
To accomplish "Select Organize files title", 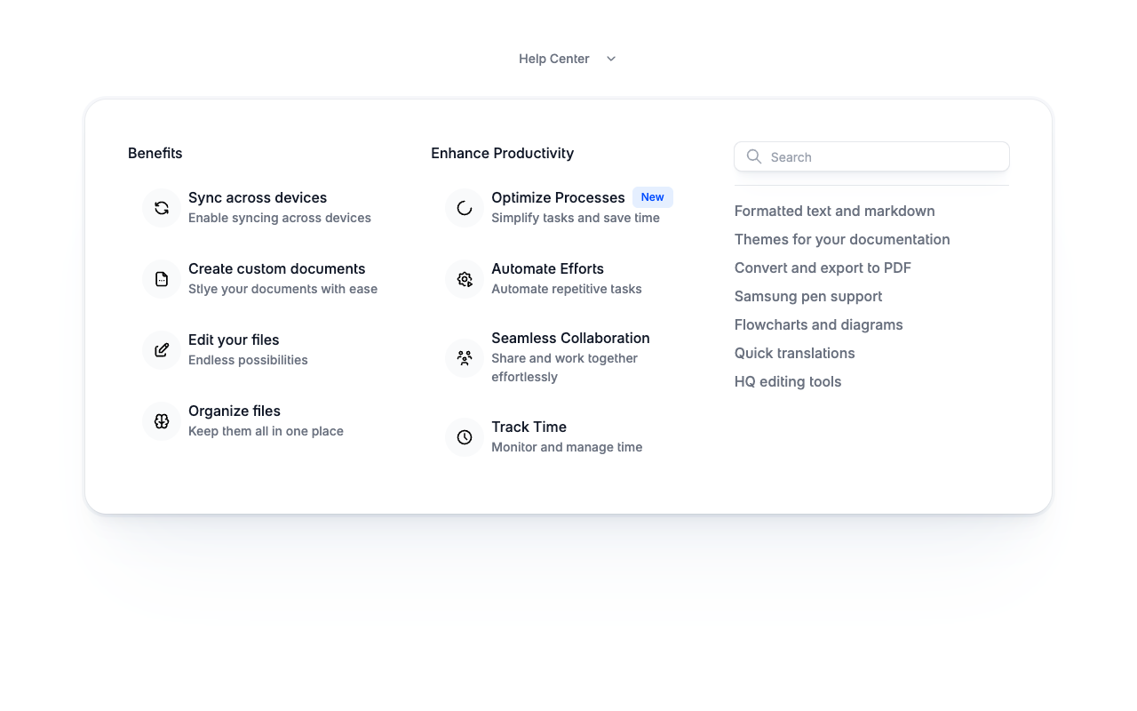I will pyautogui.click(x=235, y=411).
